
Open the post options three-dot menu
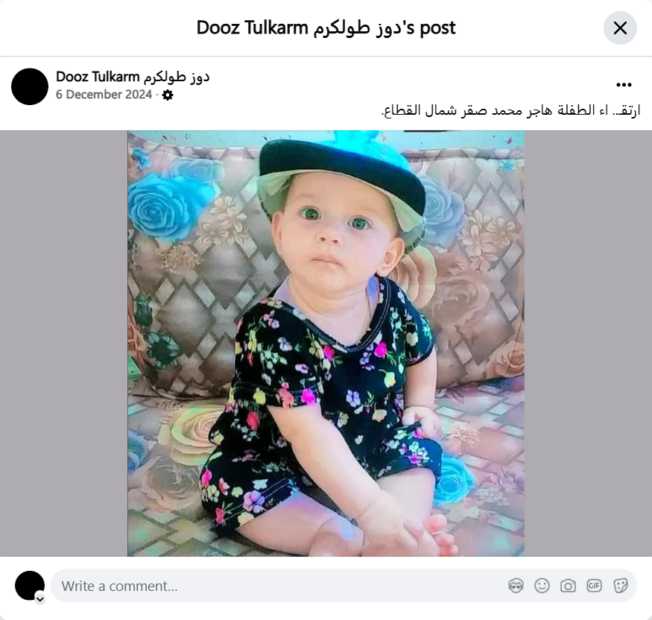point(624,85)
